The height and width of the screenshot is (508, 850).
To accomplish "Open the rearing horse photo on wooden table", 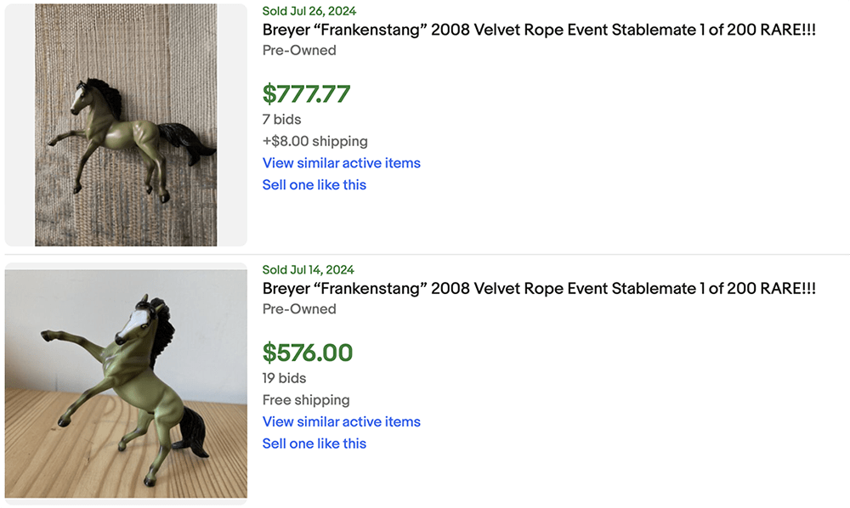I will pos(126,382).
